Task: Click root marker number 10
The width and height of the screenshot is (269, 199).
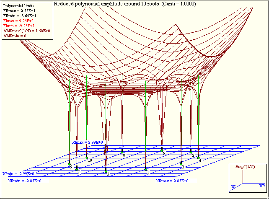Action: (x=86, y=157)
